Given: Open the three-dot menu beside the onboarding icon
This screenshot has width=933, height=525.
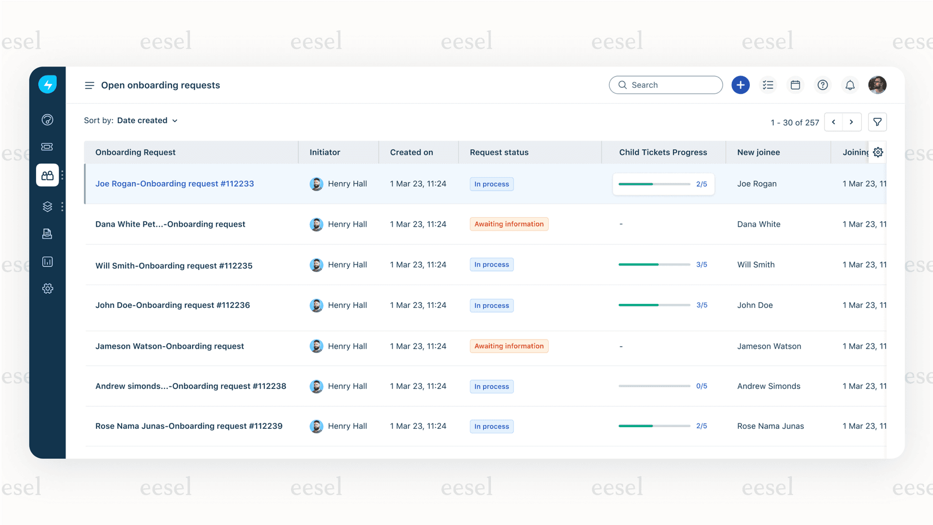Looking at the screenshot, I should [x=62, y=174].
